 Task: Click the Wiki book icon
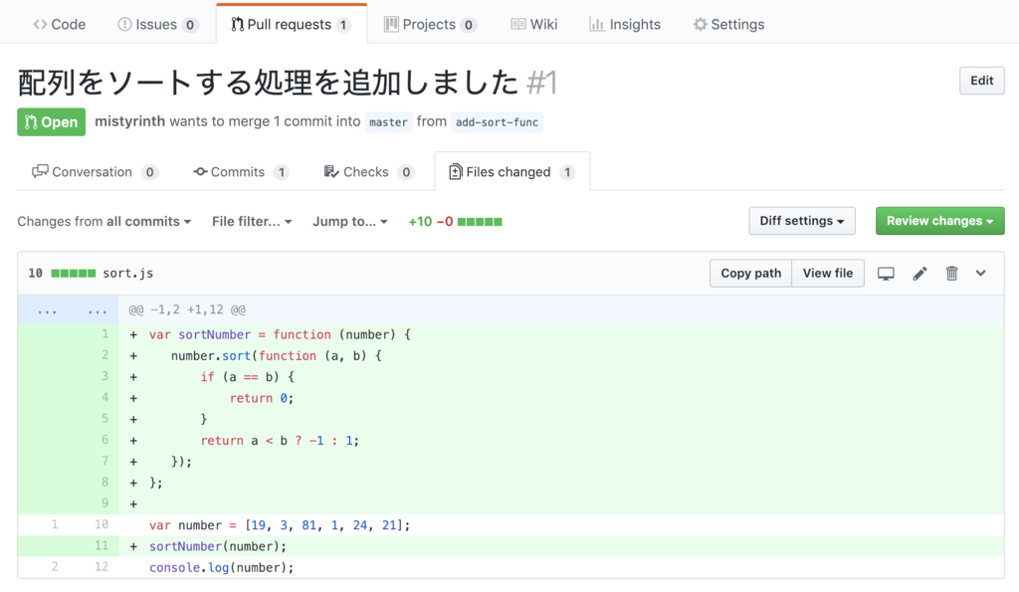point(517,25)
